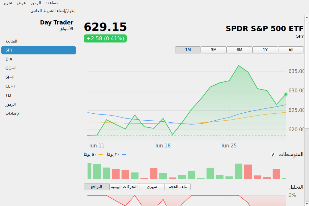Click the +2.58 (0.41%) change badge
This screenshot has width=309, height=206.
click(x=105, y=38)
